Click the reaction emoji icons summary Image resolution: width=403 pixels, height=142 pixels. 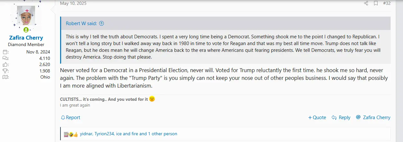click(71, 134)
